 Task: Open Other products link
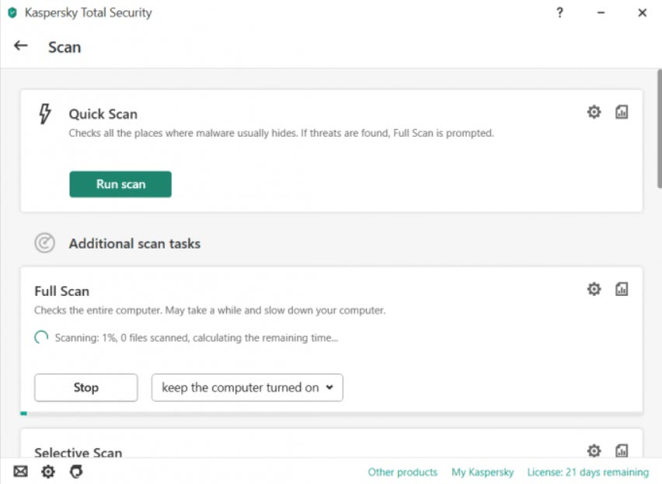(x=402, y=472)
